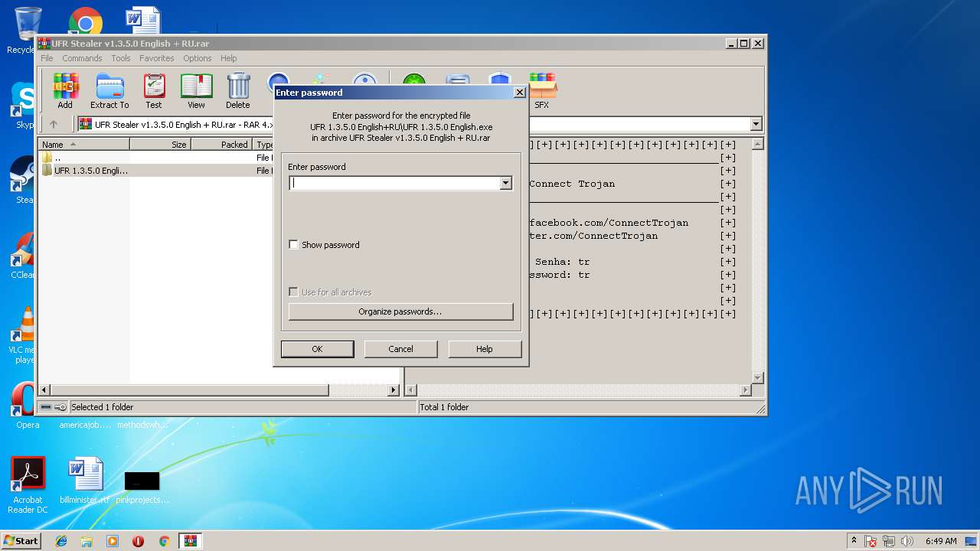The height and width of the screenshot is (551, 980).
Task: Click the Opera taskbar icon
Action: (x=139, y=541)
